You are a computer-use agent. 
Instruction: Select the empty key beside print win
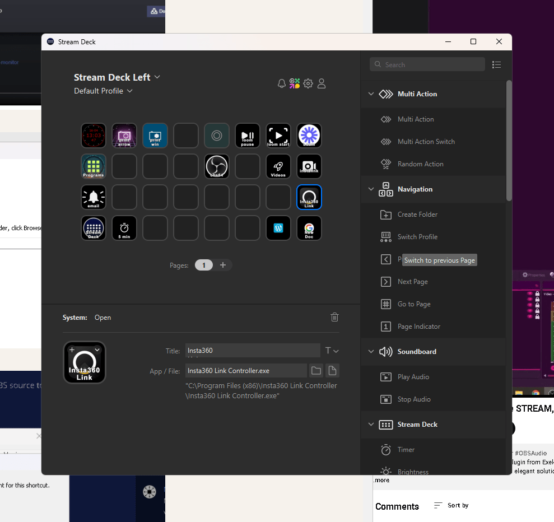[186, 136]
